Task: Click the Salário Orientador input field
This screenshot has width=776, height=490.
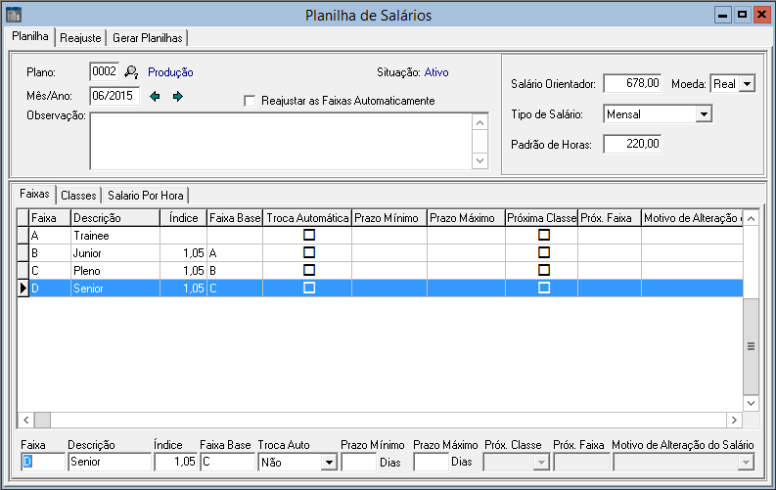Action: tap(633, 84)
